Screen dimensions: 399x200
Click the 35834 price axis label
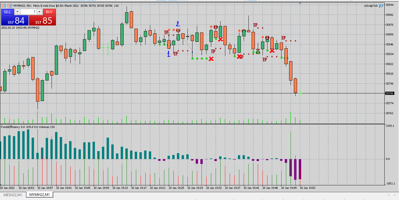coord(390,54)
